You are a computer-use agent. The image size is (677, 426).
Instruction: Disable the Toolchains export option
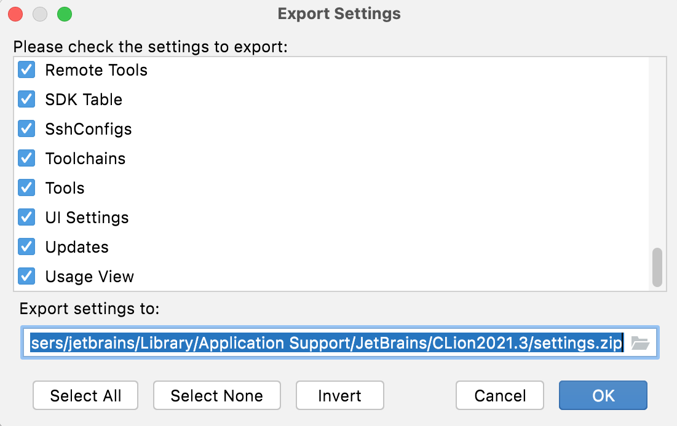(26, 159)
